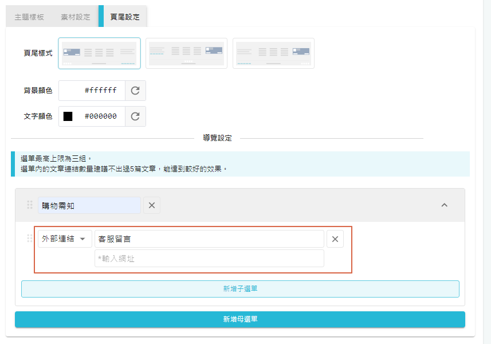Delete the 購物需知 menu with the X button
This screenshot has width=491, height=344.
coord(152,205)
